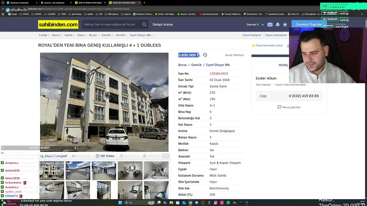The image size is (367, 206).
Task: Click the Mesaj gönder chat icon
Action: point(280,107)
